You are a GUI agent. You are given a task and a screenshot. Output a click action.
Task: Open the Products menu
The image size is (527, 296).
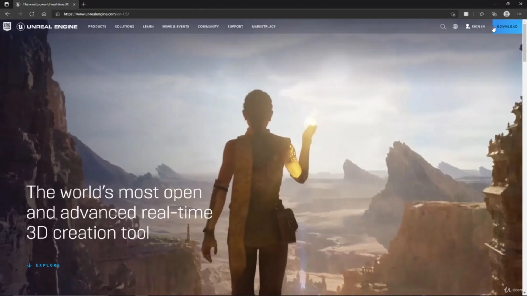[97, 27]
